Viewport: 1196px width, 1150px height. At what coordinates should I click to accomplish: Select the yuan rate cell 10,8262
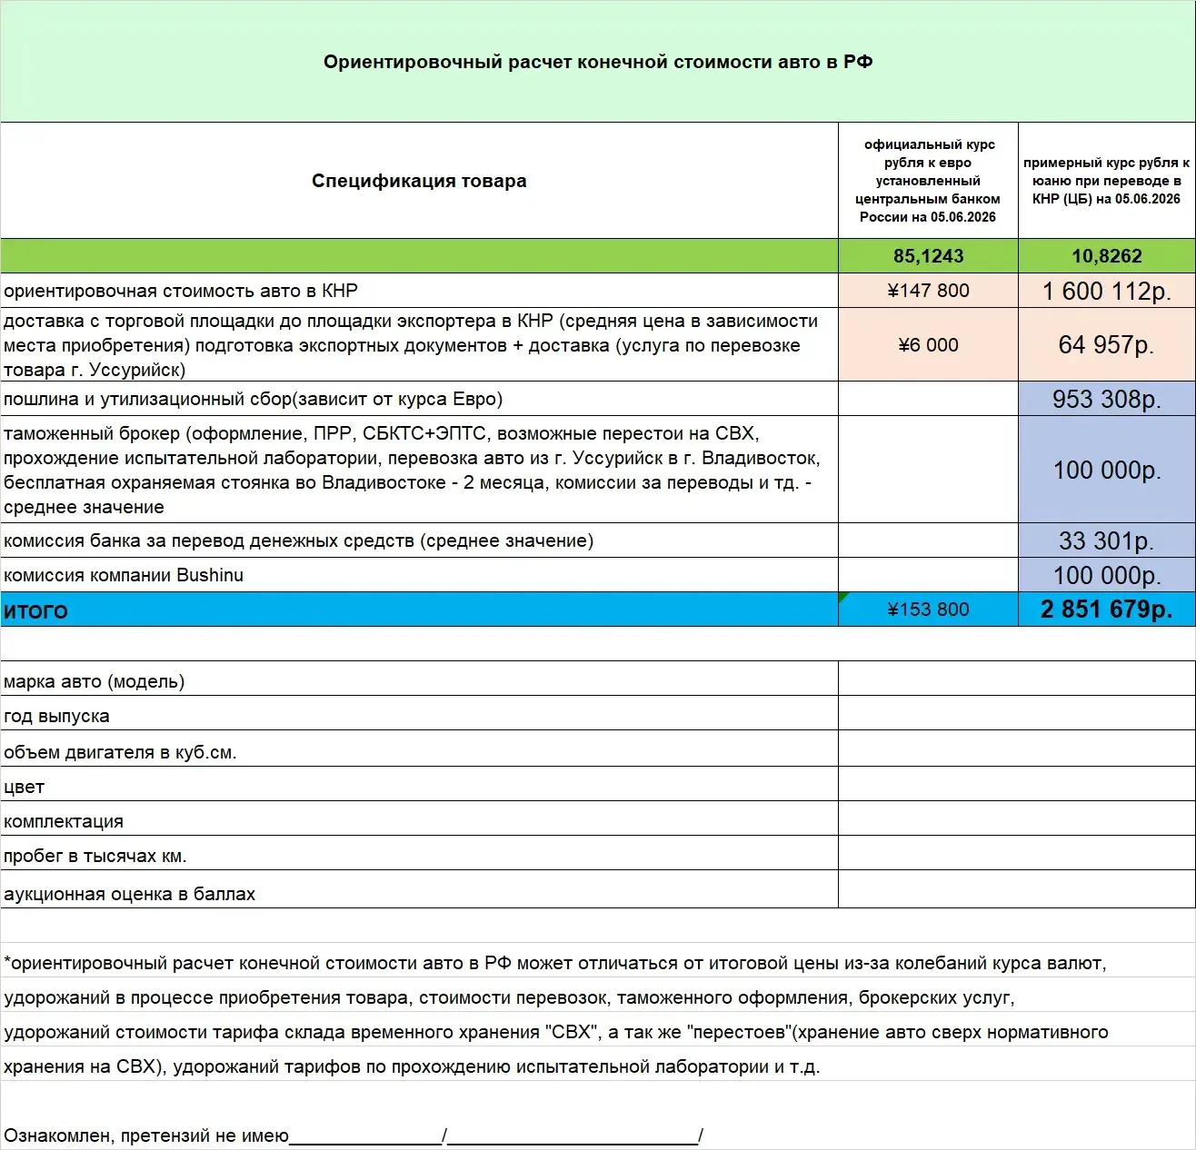tap(1107, 256)
